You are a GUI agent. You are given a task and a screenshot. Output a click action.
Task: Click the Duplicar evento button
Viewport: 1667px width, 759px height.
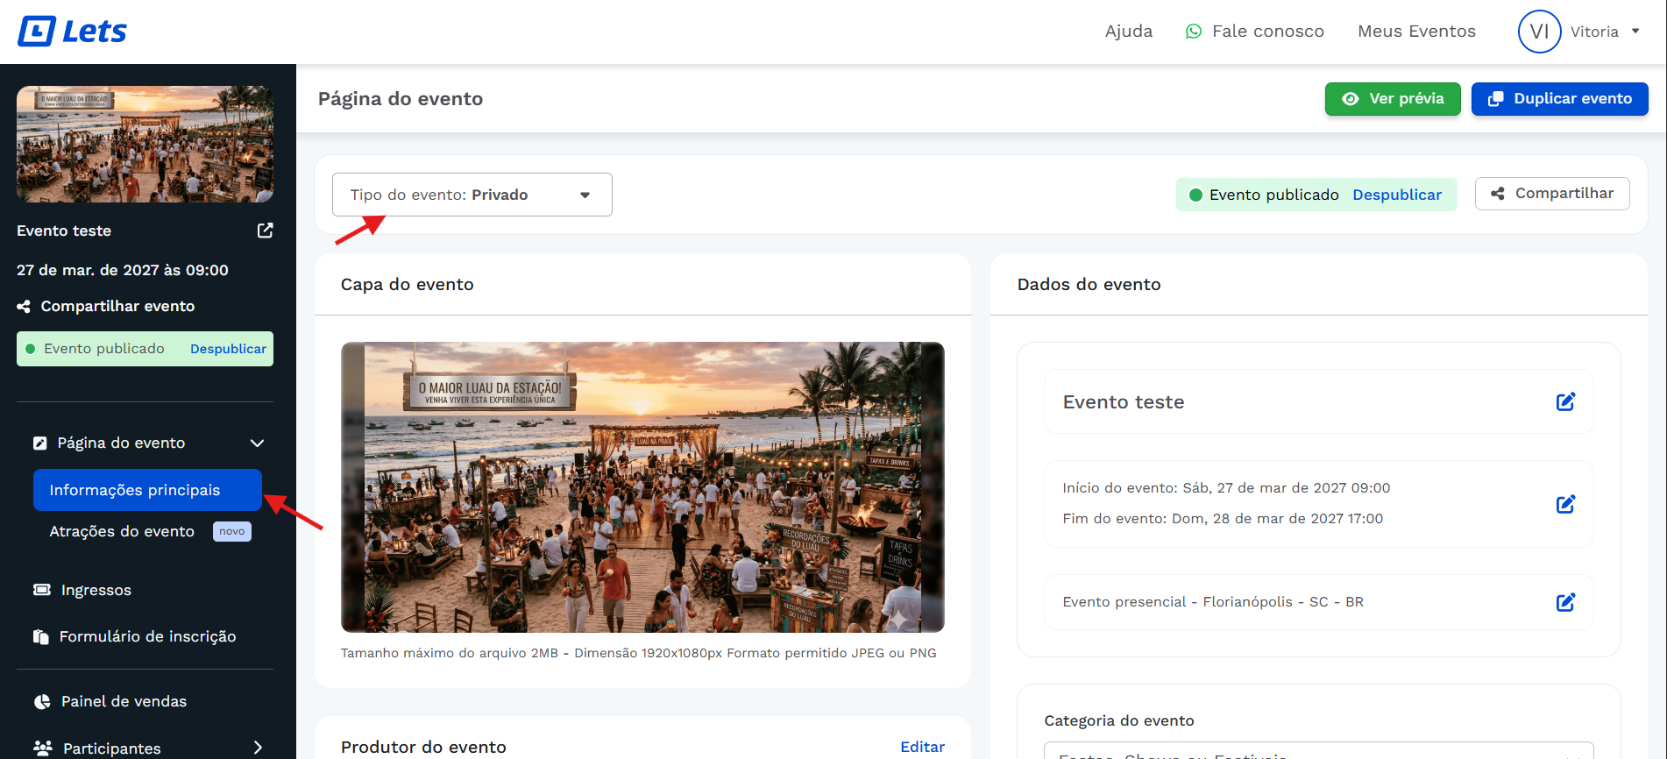point(1559,99)
